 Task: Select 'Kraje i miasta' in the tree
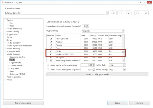(x=16, y=63)
